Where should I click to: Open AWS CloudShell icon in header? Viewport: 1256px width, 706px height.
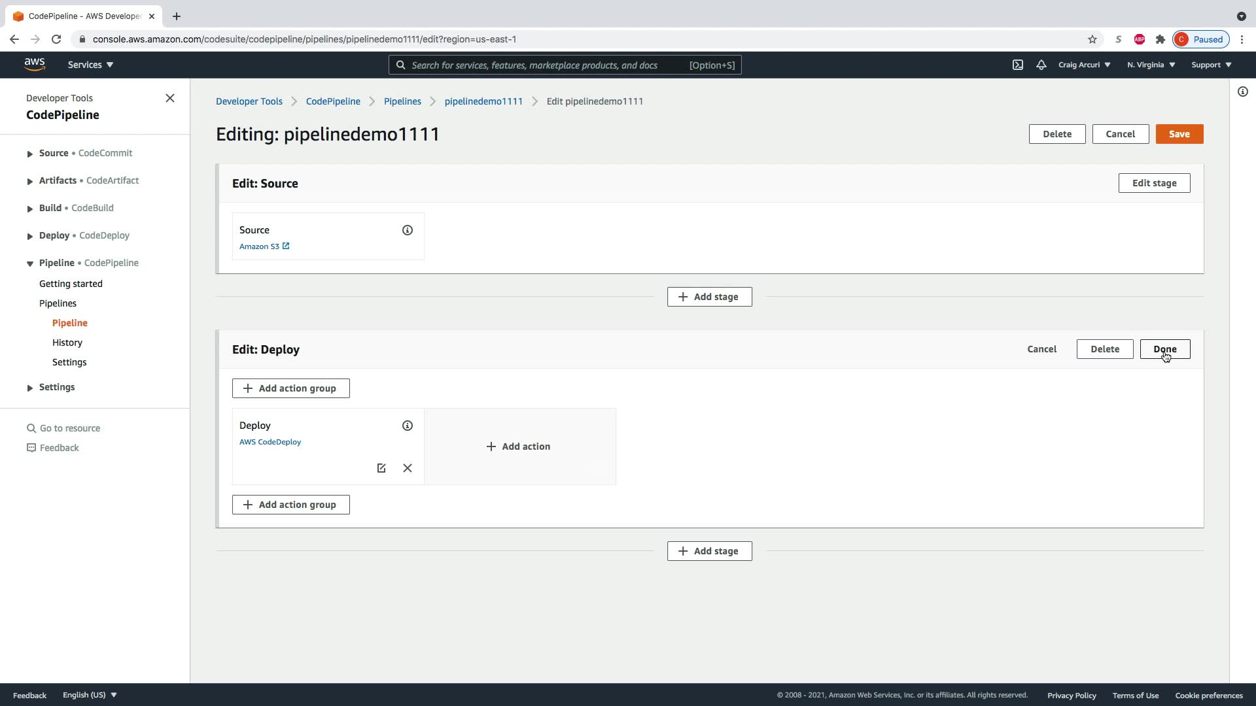[x=1018, y=65]
